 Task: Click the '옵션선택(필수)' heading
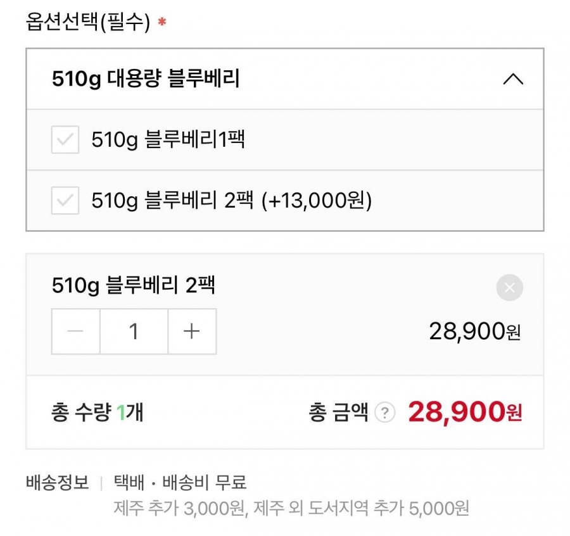tap(87, 23)
